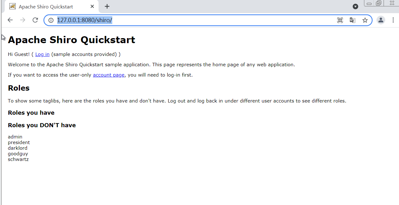The width and height of the screenshot is (399, 205).
Task: Open the user profile icon
Action: [381, 20]
